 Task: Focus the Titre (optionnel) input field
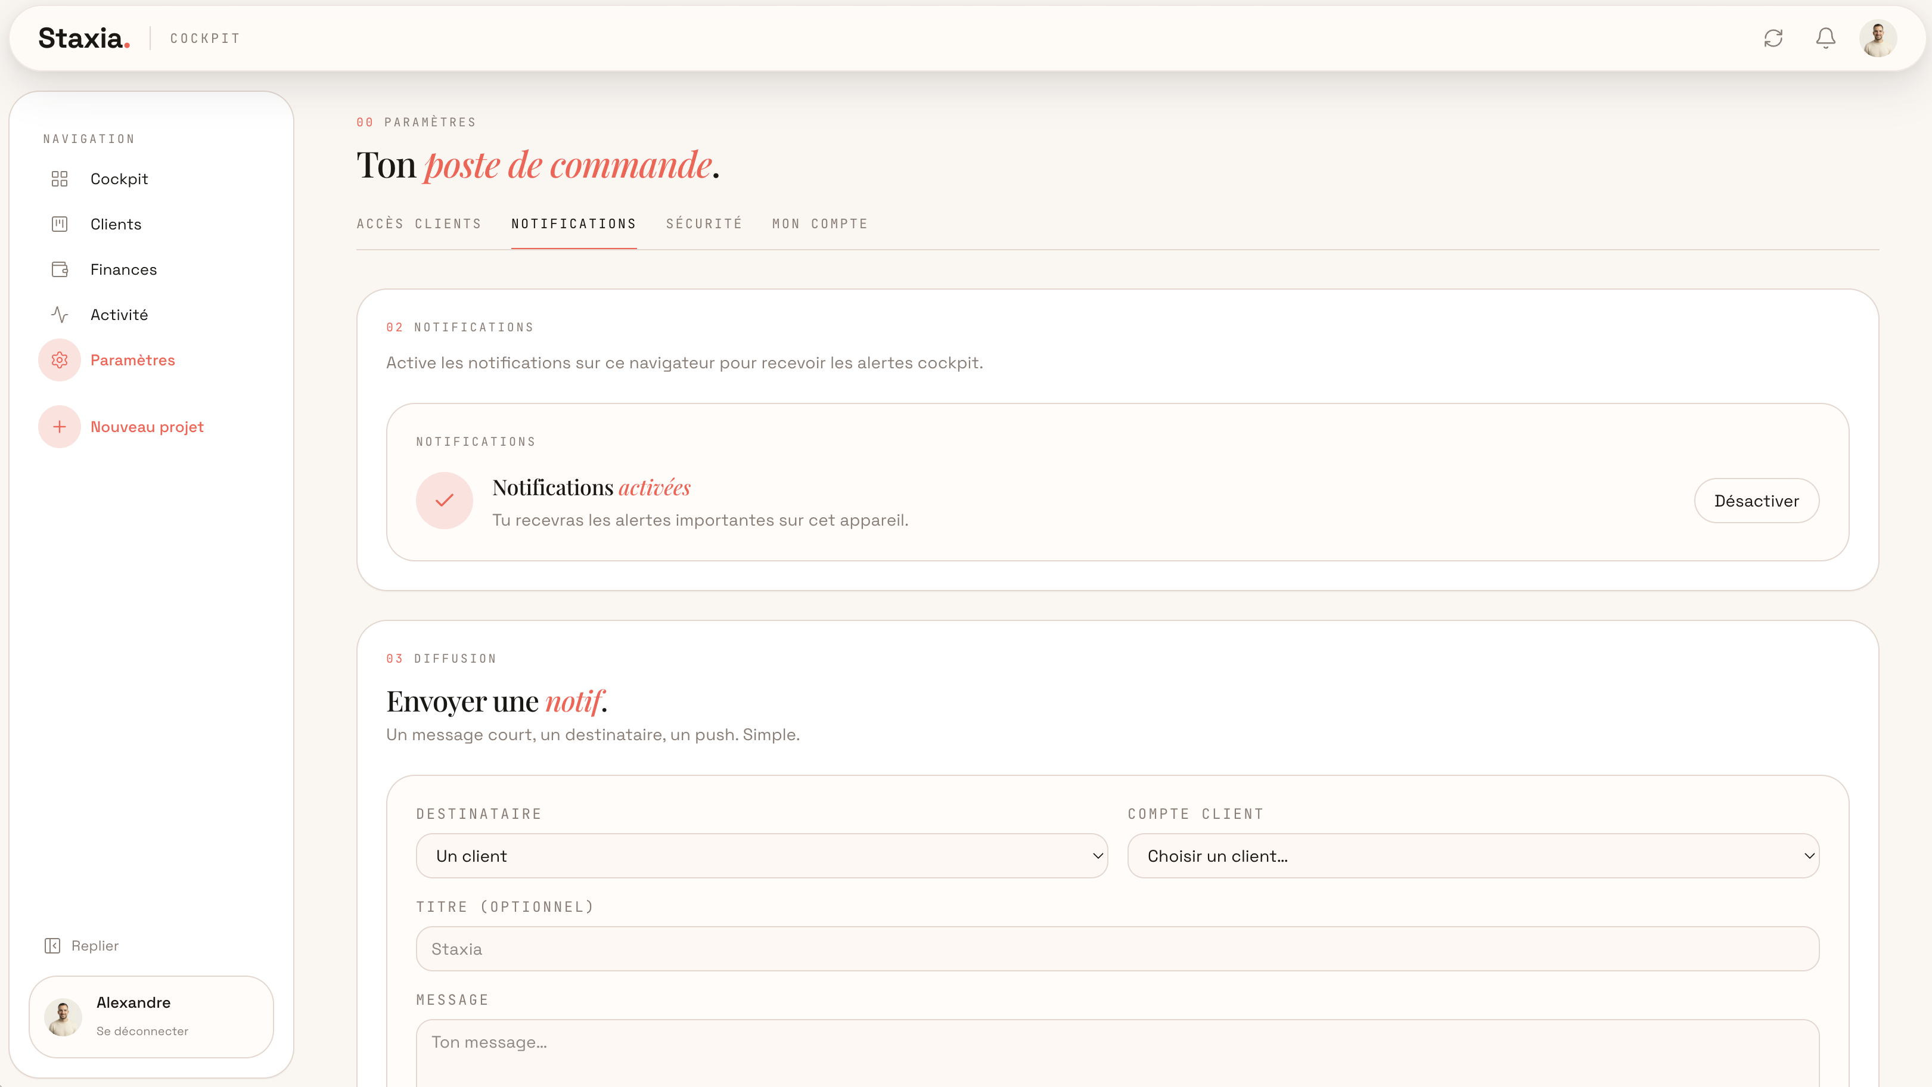pos(1117,949)
